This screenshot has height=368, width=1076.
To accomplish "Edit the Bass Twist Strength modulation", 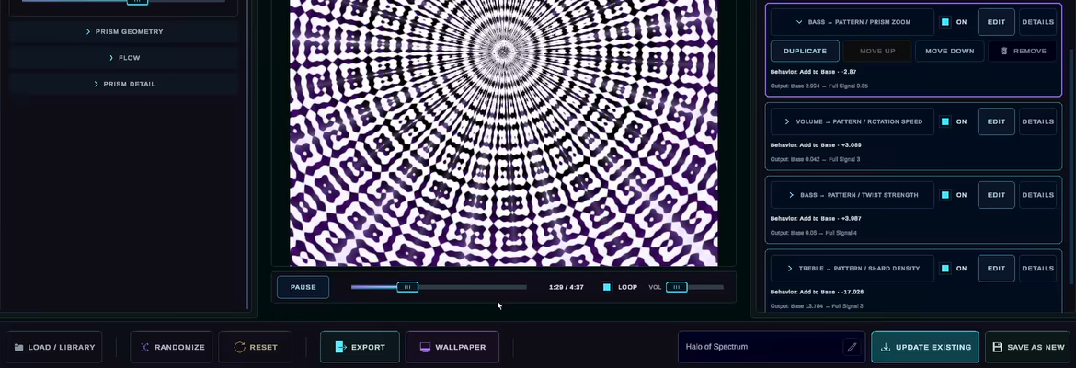I will (x=996, y=195).
